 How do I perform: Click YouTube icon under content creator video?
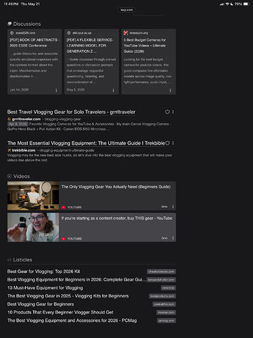tap(64, 239)
